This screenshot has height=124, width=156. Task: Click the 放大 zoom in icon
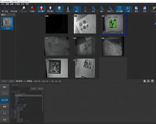(x=93, y=9)
